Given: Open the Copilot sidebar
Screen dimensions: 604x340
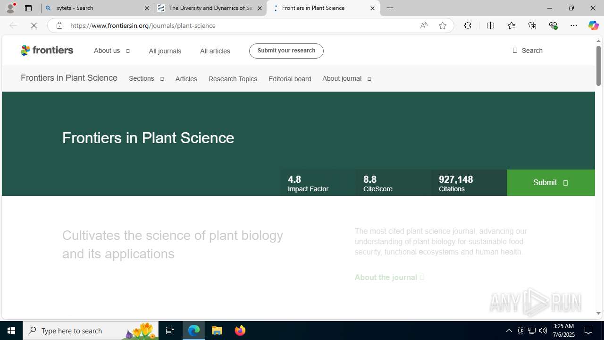Looking at the screenshot, I should click(x=593, y=25).
